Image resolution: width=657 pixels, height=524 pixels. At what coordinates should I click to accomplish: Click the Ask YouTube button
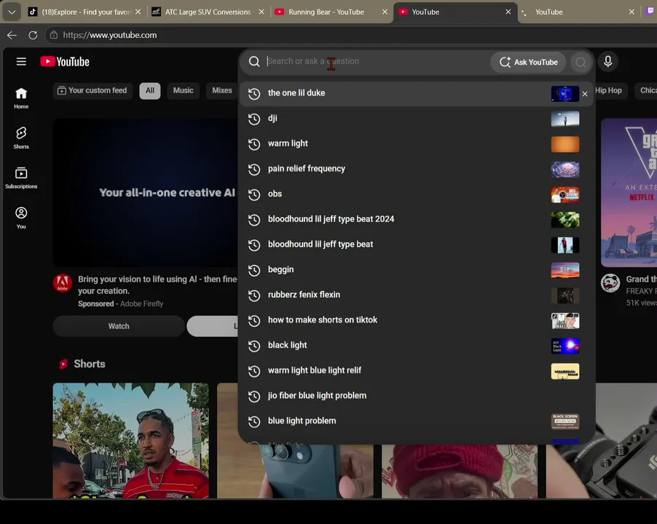(x=528, y=62)
